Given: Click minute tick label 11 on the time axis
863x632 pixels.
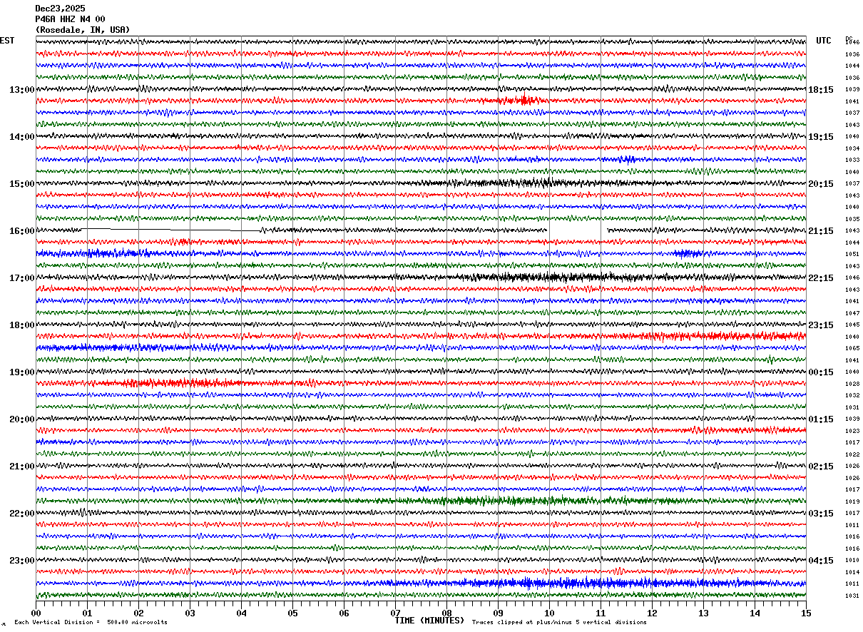Looking at the screenshot, I should click(601, 613).
